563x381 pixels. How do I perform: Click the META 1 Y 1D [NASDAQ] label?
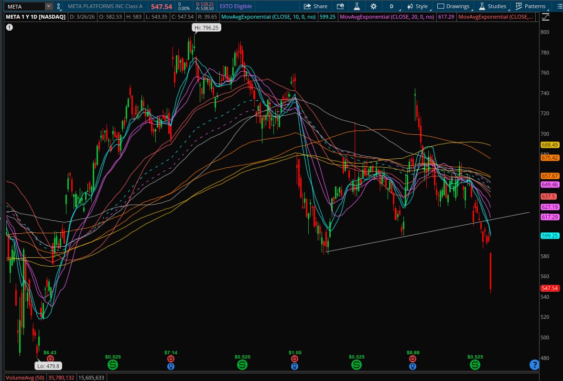pos(35,17)
